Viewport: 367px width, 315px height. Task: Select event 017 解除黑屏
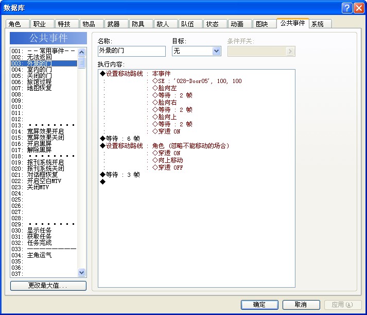pos(44,150)
